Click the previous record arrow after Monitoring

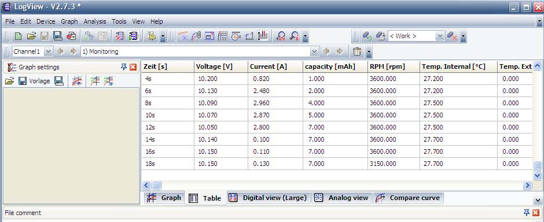click(x=327, y=51)
